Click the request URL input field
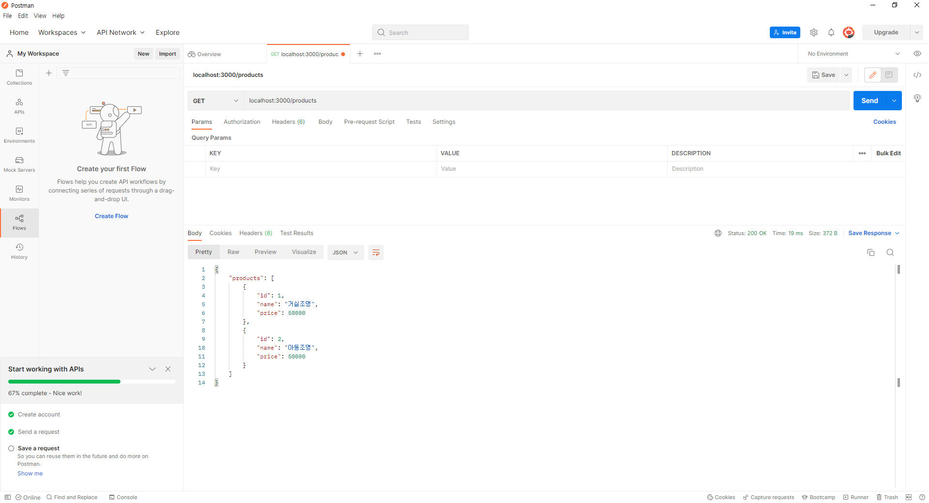Screen dimensions: 929x503 (546, 101)
